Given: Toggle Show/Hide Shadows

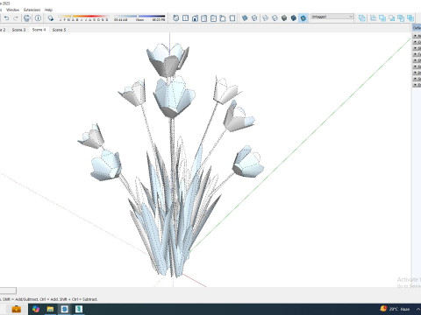Looking at the screenshot, I should pyautogui.click(x=51, y=18).
